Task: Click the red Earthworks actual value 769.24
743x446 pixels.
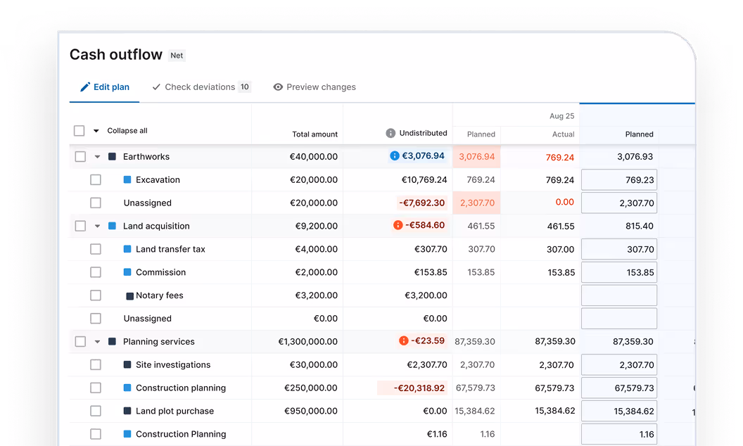Action: coord(559,158)
